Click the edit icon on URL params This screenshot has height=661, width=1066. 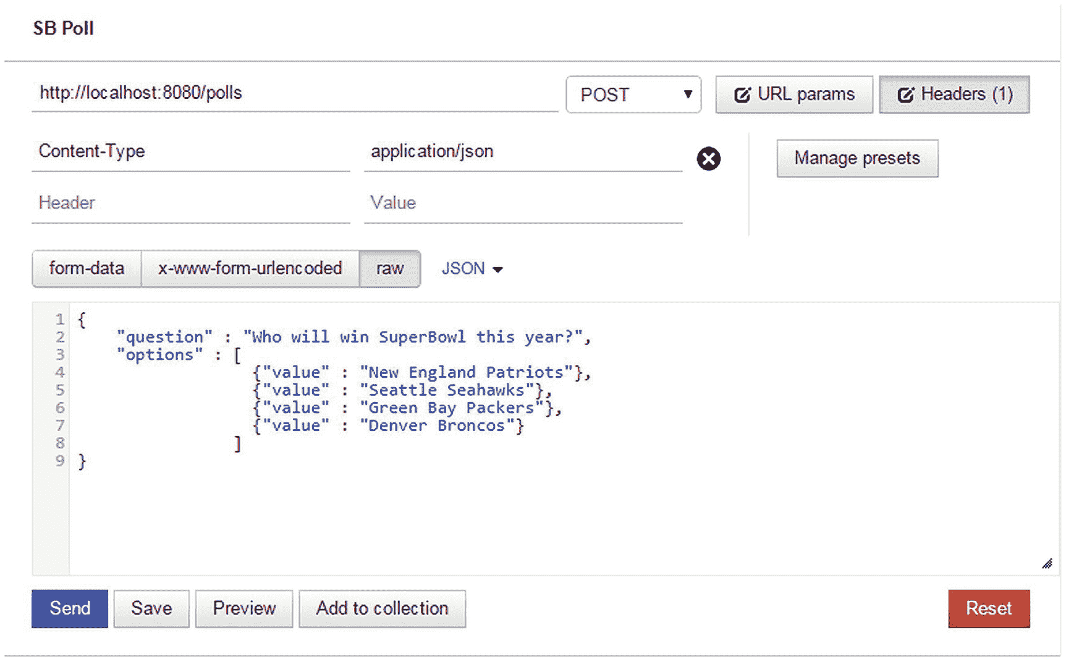pyautogui.click(x=742, y=95)
